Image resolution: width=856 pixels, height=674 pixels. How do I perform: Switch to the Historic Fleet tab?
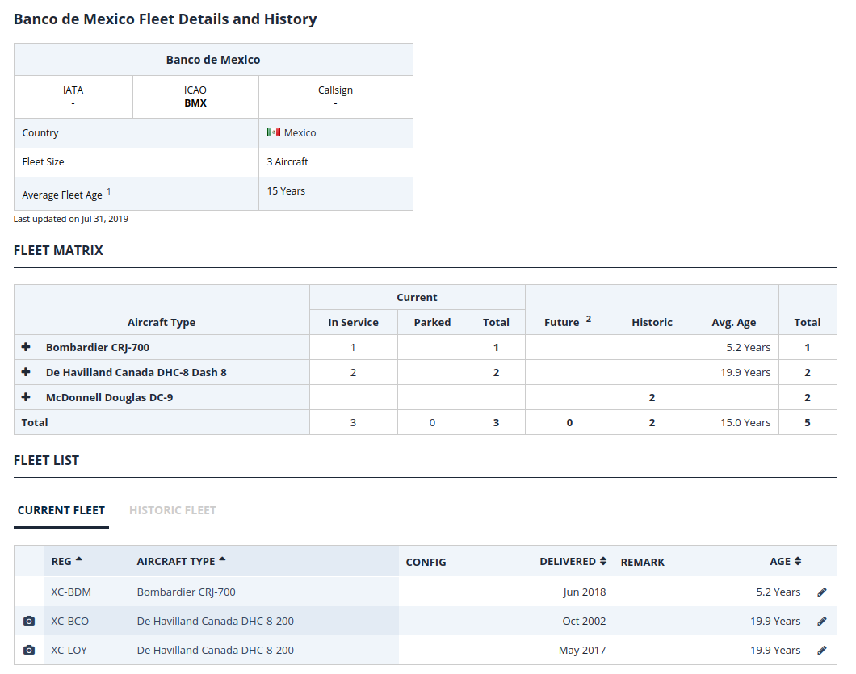pyautogui.click(x=173, y=510)
